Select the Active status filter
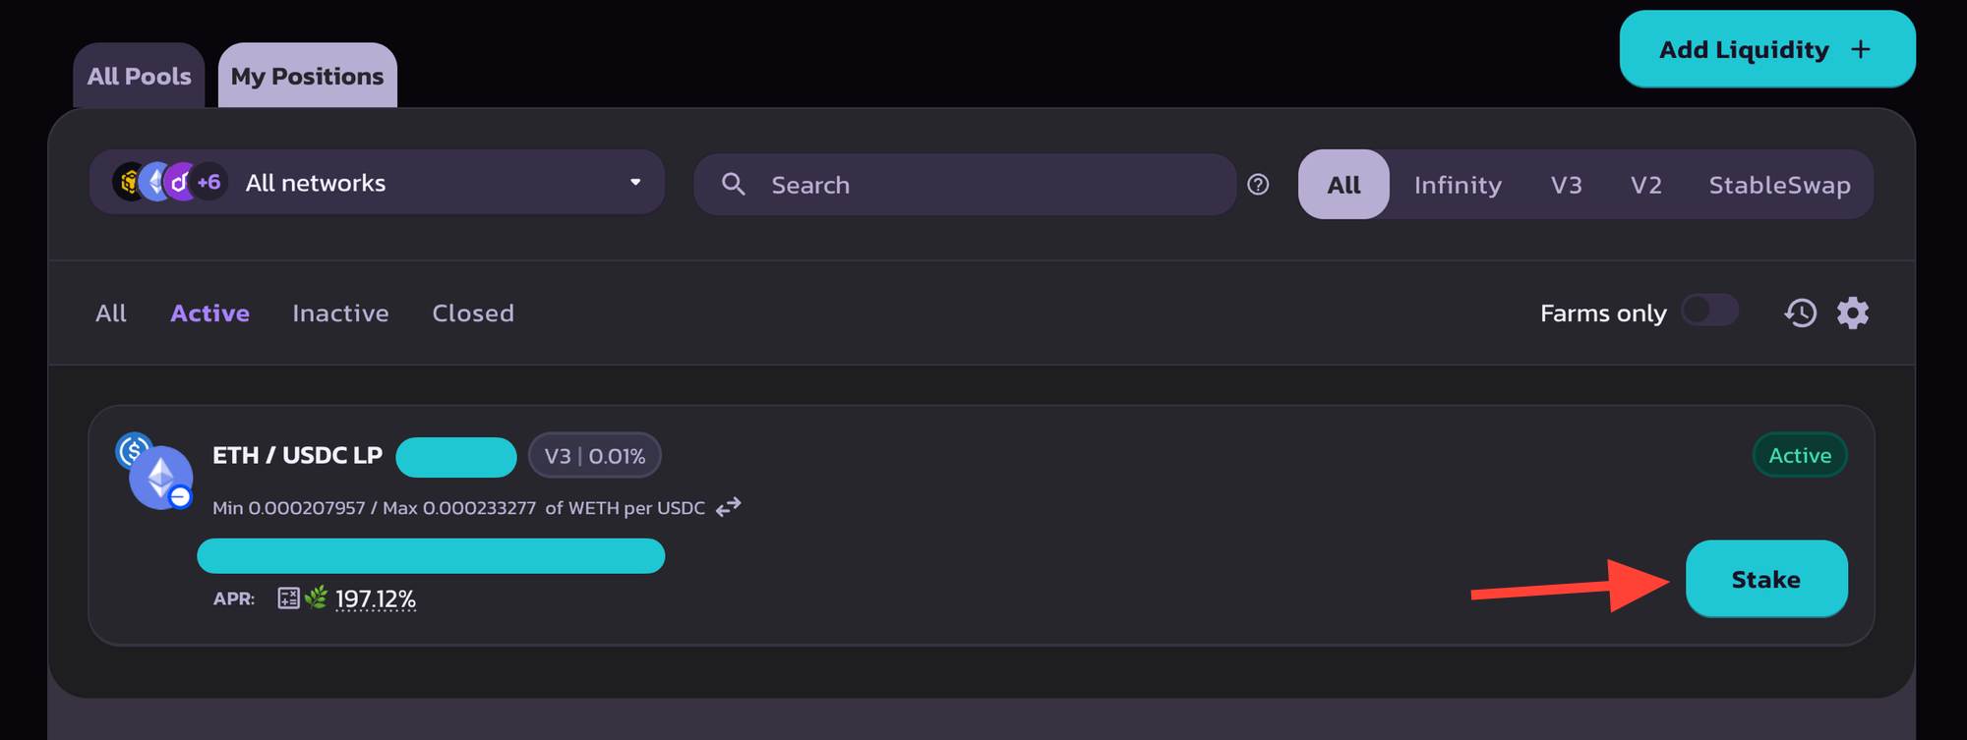Viewport: 1967px width, 740px height. coord(209,313)
